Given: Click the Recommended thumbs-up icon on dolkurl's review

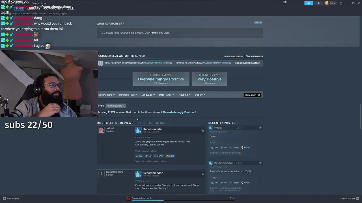Looking at the screenshot, I should [x=138, y=130].
